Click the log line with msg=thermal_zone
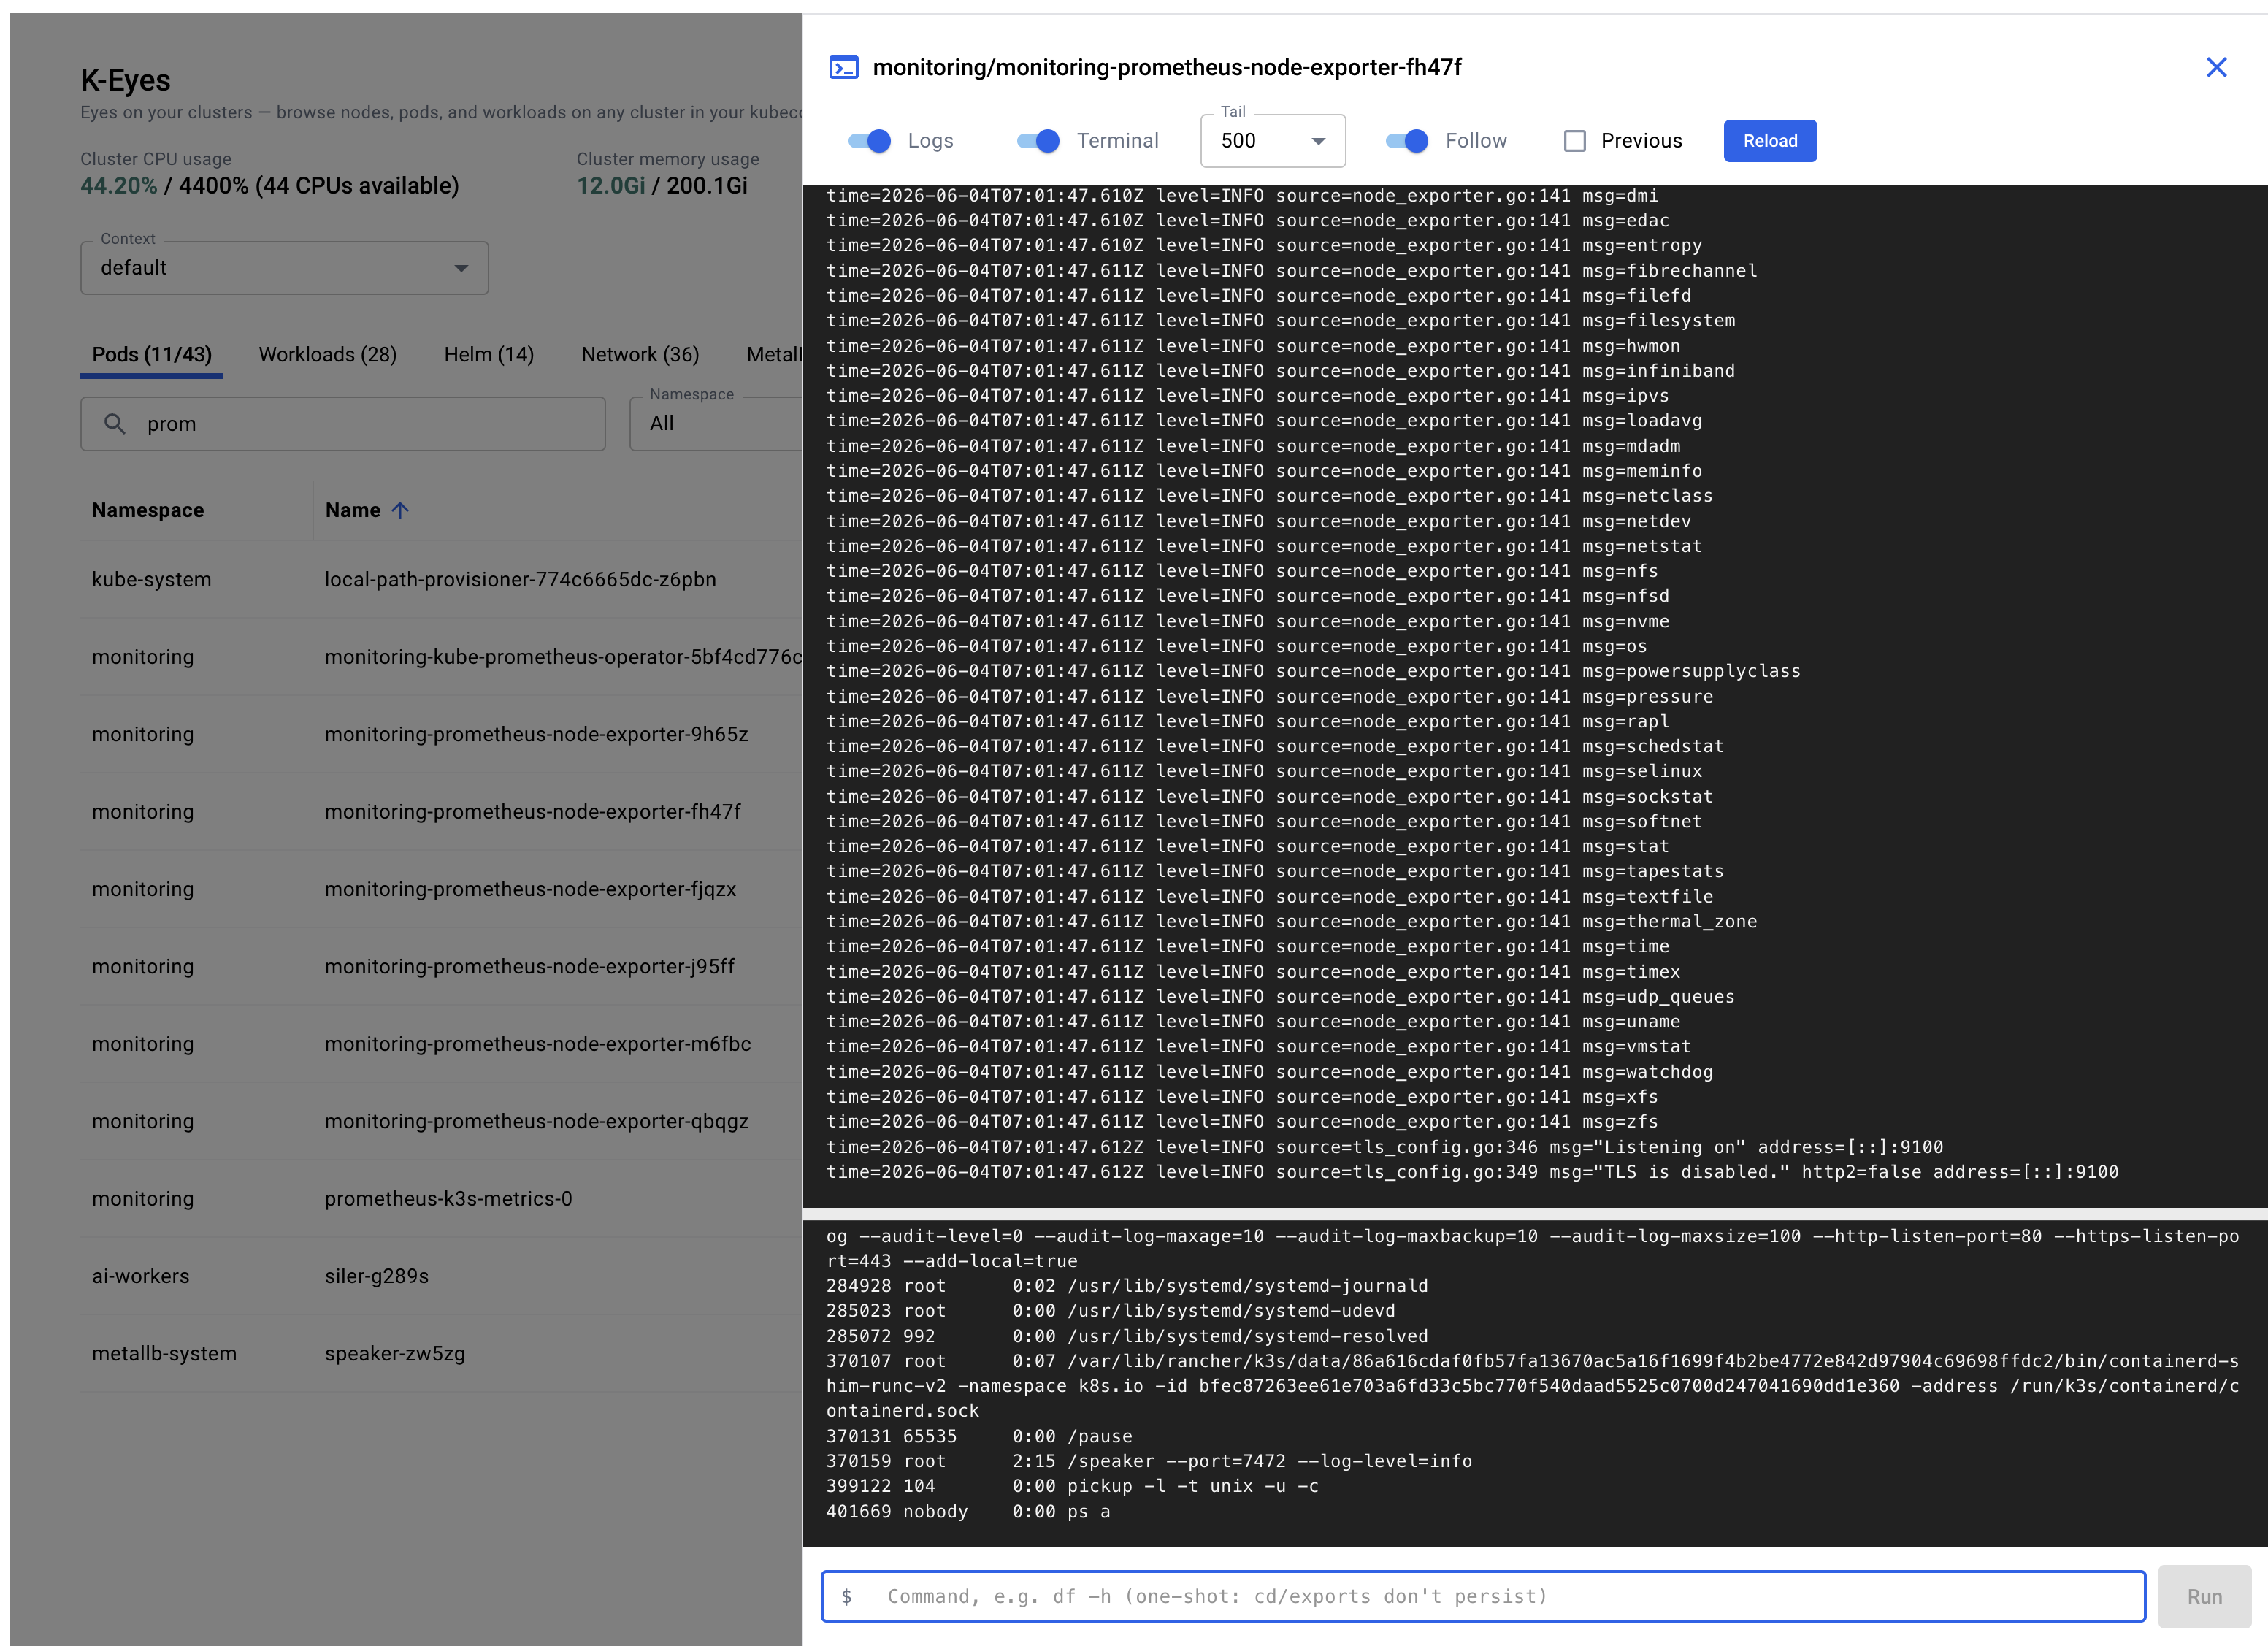The height and width of the screenshot is (1646, 2268). pos(1292,922)
